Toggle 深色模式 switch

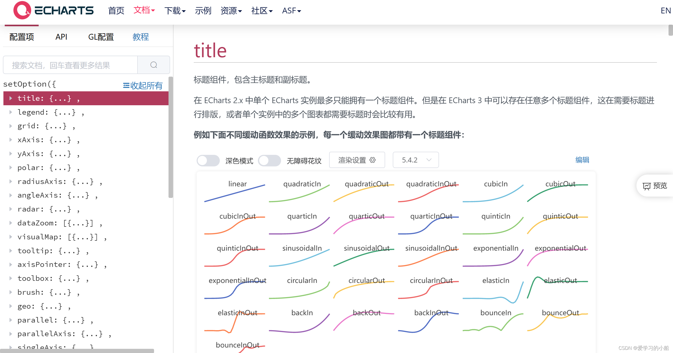(x=208, y=160)
